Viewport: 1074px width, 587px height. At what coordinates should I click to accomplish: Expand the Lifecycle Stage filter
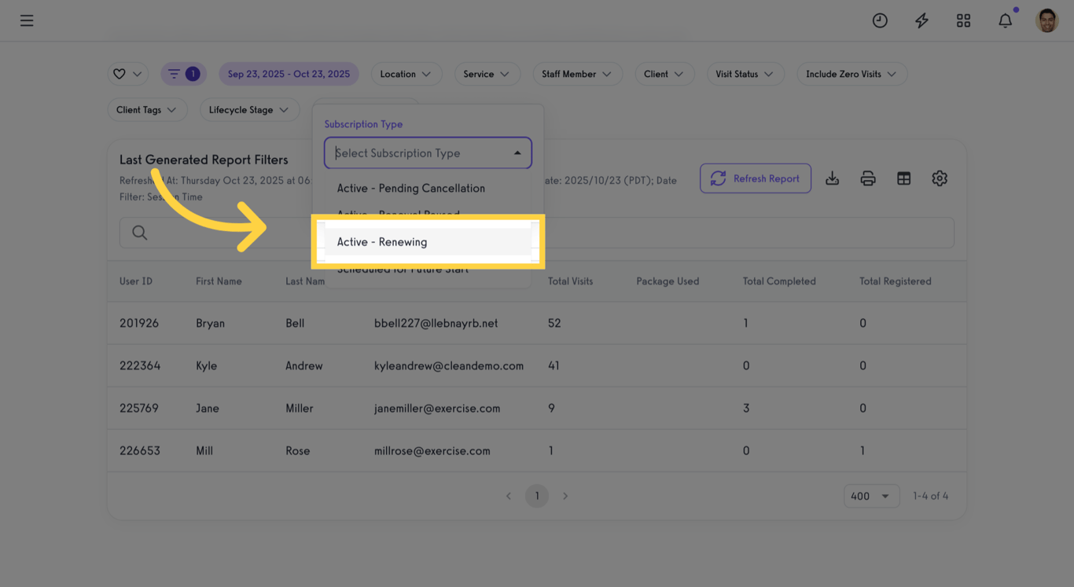point(250,109)
